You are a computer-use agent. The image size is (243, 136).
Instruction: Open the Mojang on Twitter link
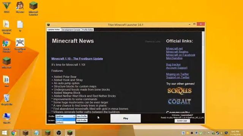coord(177,74)
